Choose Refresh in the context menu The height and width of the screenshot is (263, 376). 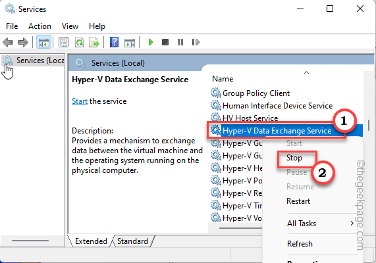pyautogui.click(x=300, y=244)
